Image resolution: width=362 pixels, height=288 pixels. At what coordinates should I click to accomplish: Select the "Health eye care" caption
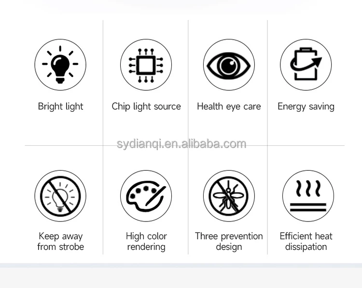tap(229, 107)
